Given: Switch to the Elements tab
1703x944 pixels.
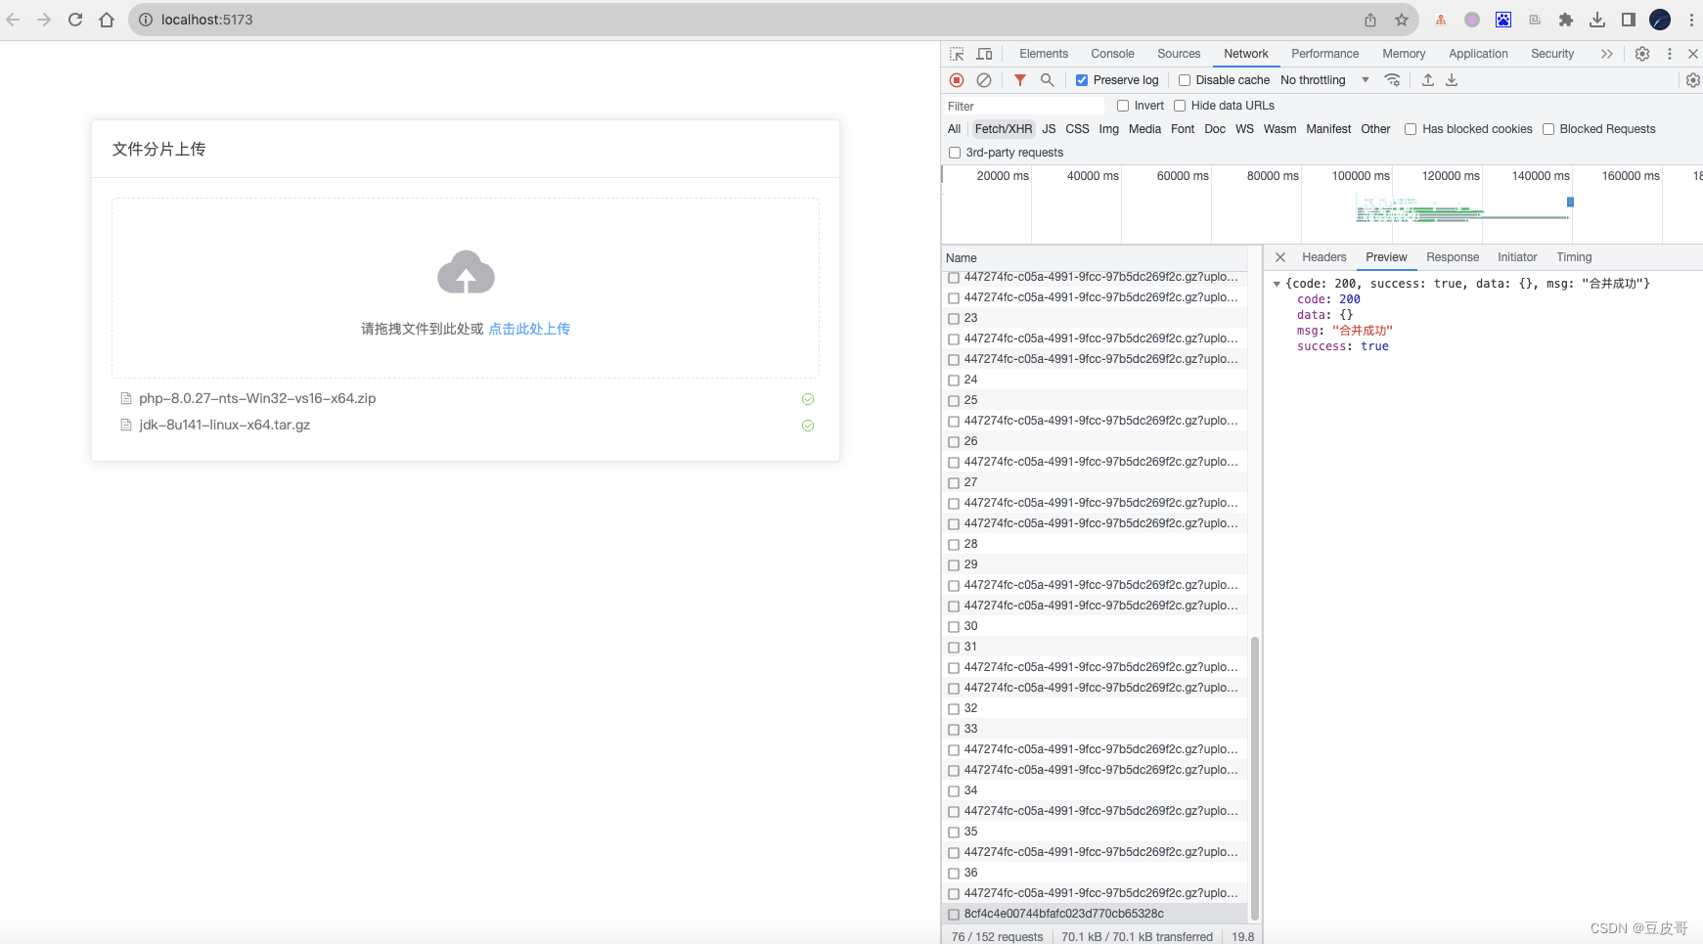Looking at the screenshot, I should (x=1044, y=54).
